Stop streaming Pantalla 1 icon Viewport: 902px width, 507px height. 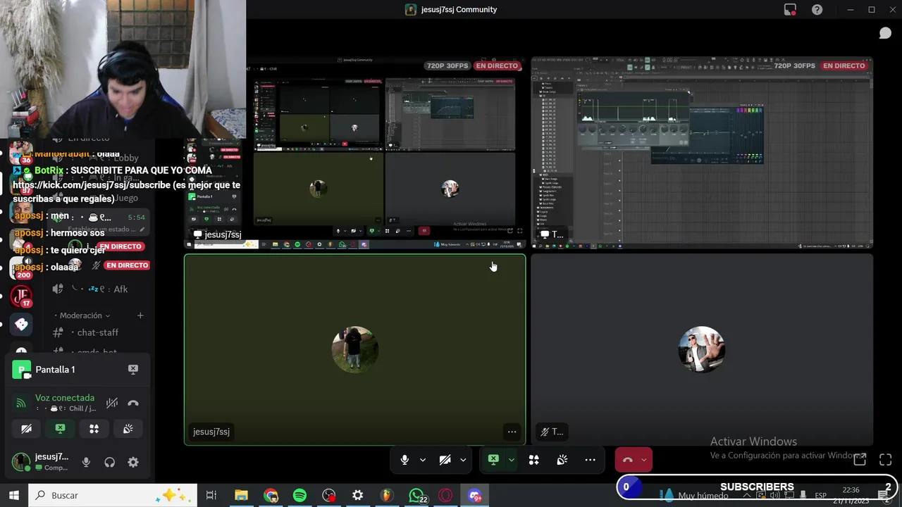tap(132, 369)
